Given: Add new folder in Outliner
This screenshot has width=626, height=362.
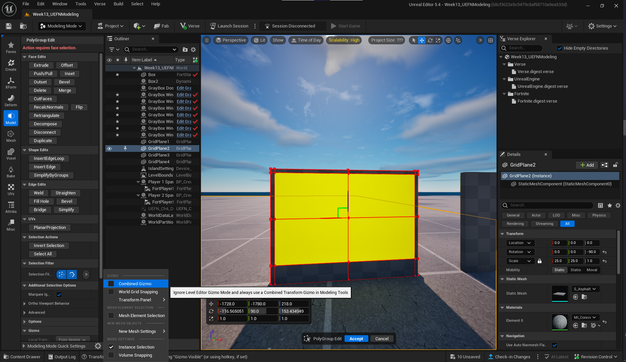Looking at the screenshot, I should point(185,49).
